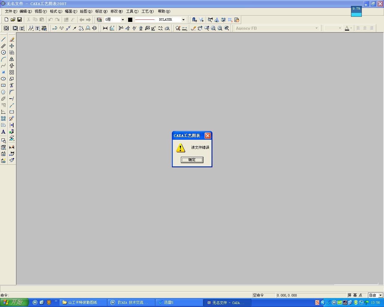Select the Circle drawing tool

click(3, 52)
